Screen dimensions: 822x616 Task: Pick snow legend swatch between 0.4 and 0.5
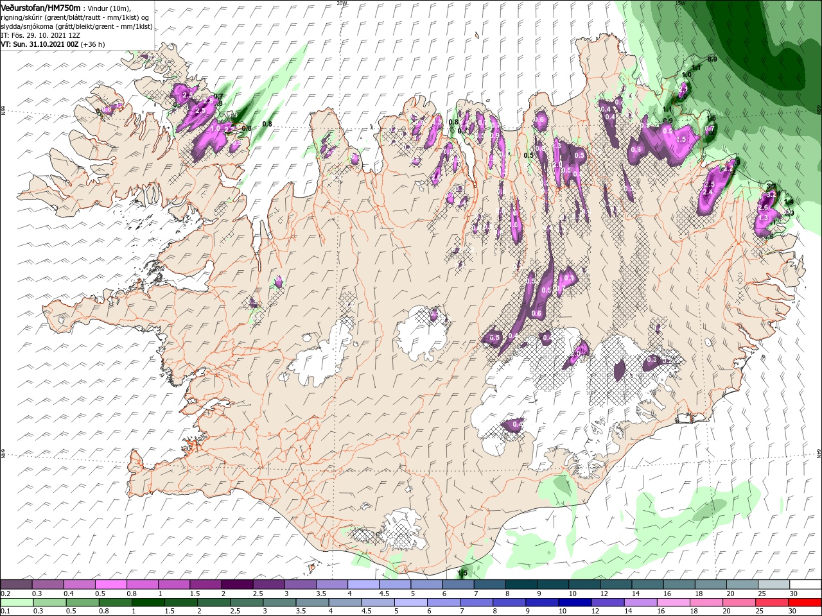point(79,585)
